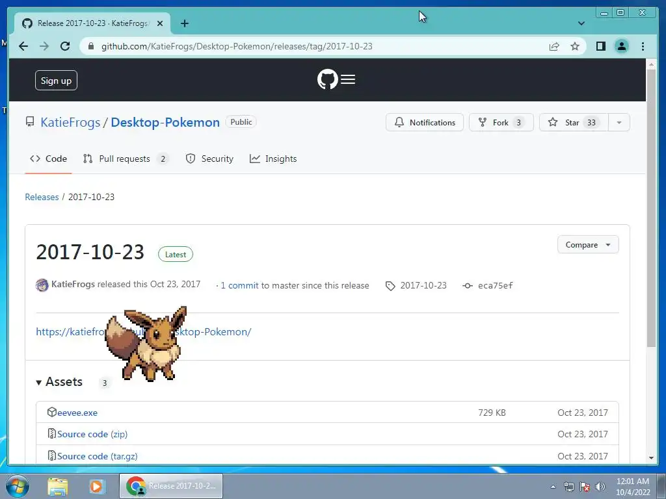The height and width of the screenshot is (499, 666).
Task: Click the Sign up button
Action: pos(56,81)
